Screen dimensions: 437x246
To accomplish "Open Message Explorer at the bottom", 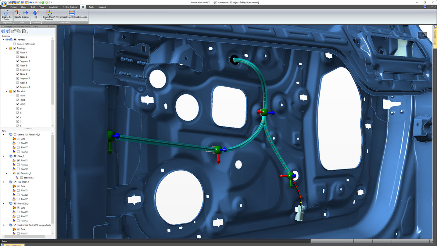I will pos(13,245).
